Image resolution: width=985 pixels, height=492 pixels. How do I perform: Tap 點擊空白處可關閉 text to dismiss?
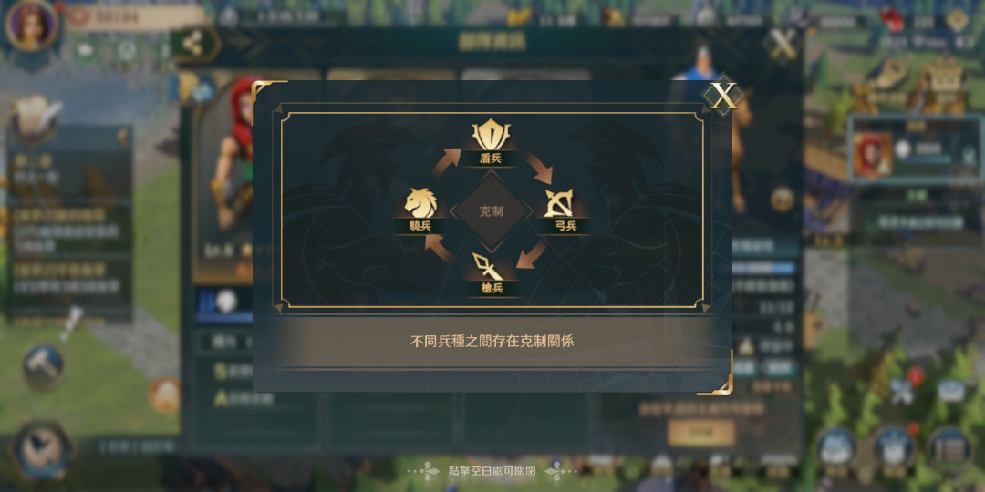point(492,470)
